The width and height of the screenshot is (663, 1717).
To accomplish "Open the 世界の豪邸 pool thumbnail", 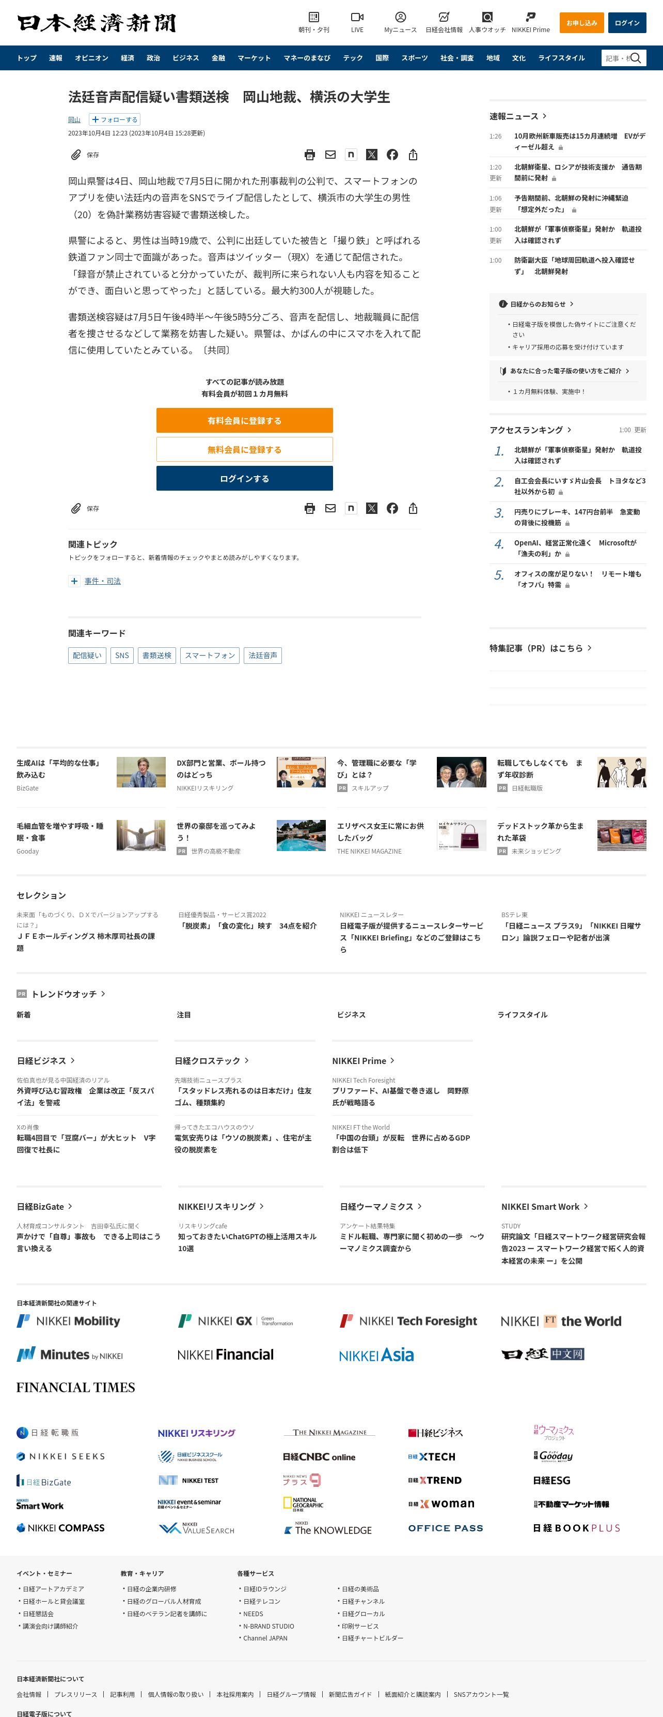I will 301,835.
